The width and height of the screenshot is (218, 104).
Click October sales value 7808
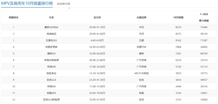pyautogui.click(x=178, y=47)
